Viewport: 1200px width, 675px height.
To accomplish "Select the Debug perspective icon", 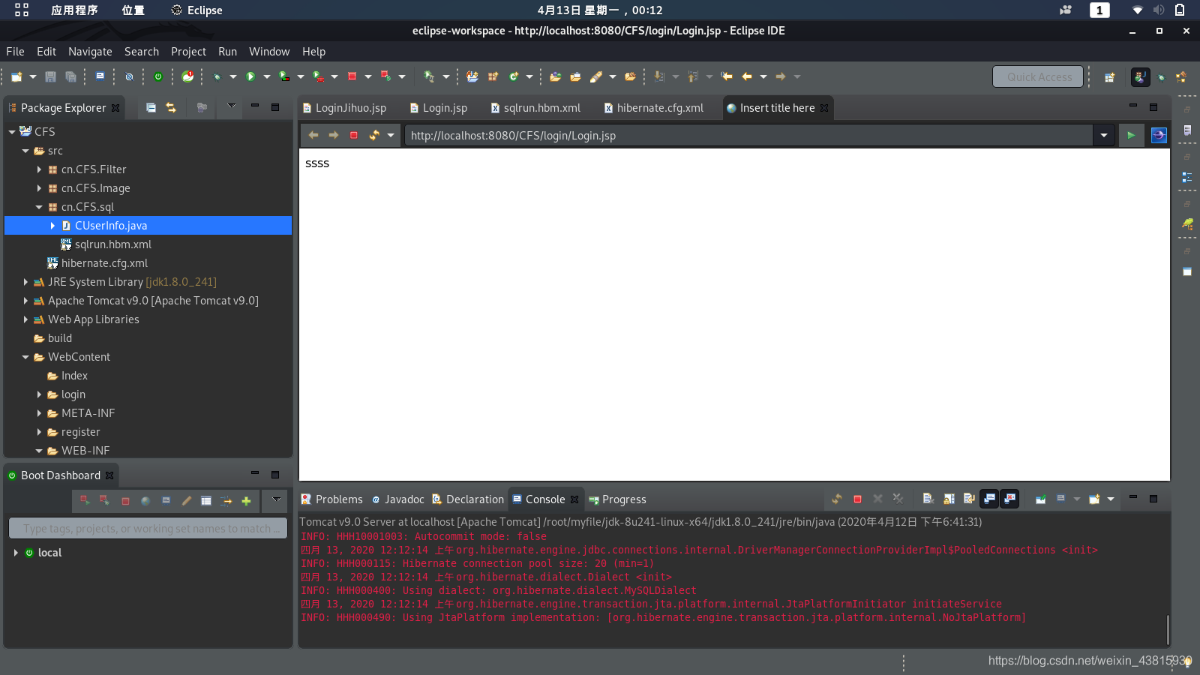I will click(x=1161, y=76).
